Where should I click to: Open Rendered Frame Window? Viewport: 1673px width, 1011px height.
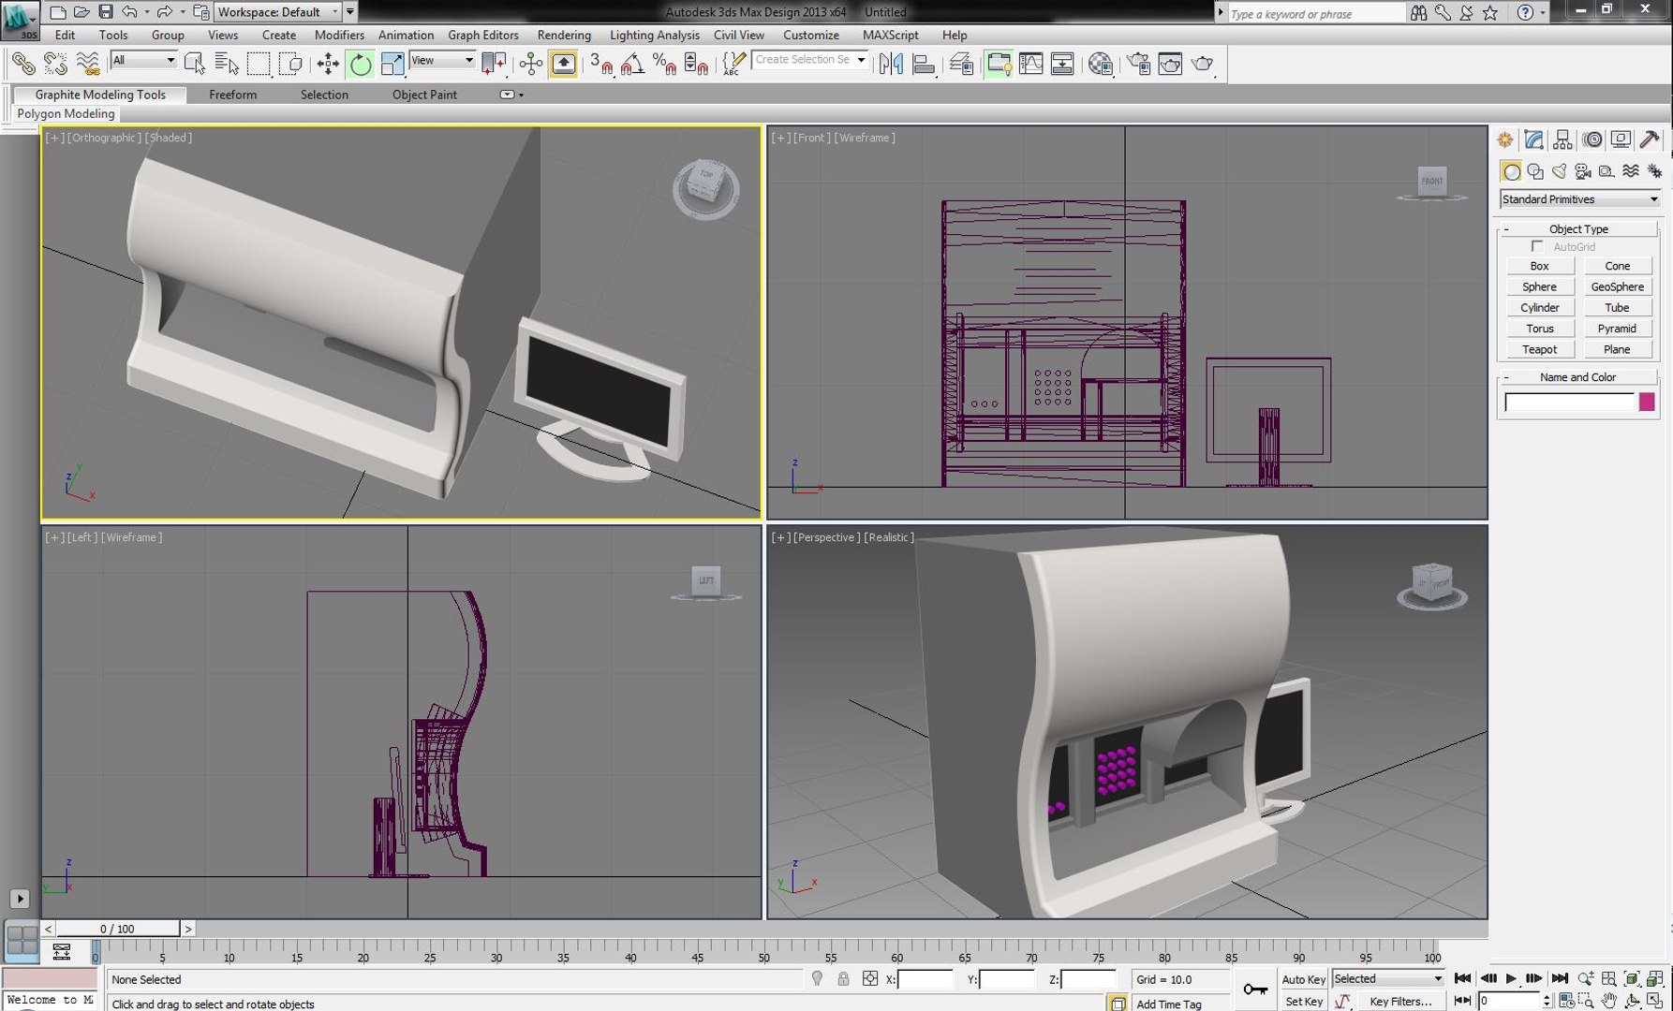(1170, 64)
